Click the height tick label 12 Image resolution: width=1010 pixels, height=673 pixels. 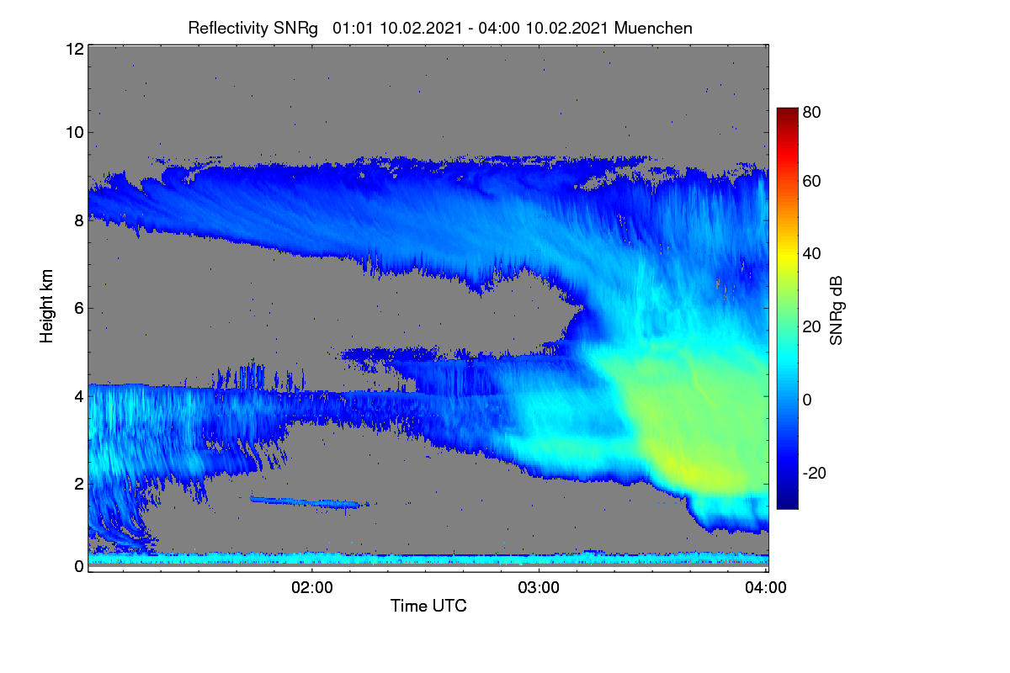point(73,49)
